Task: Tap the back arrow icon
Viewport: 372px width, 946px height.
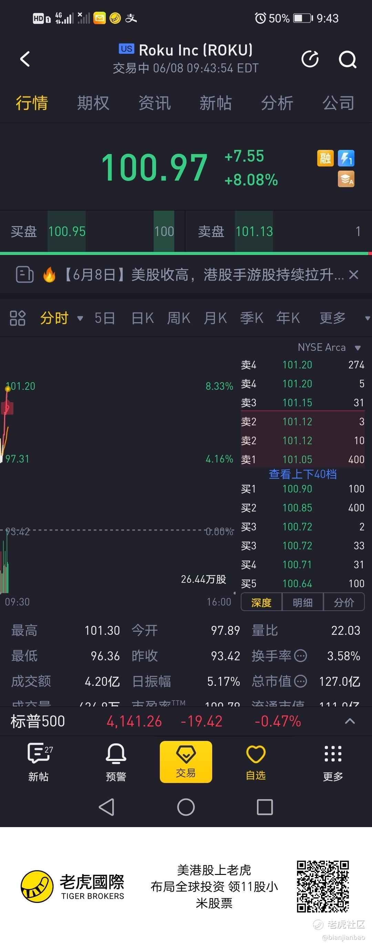Action: pos(25,59)
